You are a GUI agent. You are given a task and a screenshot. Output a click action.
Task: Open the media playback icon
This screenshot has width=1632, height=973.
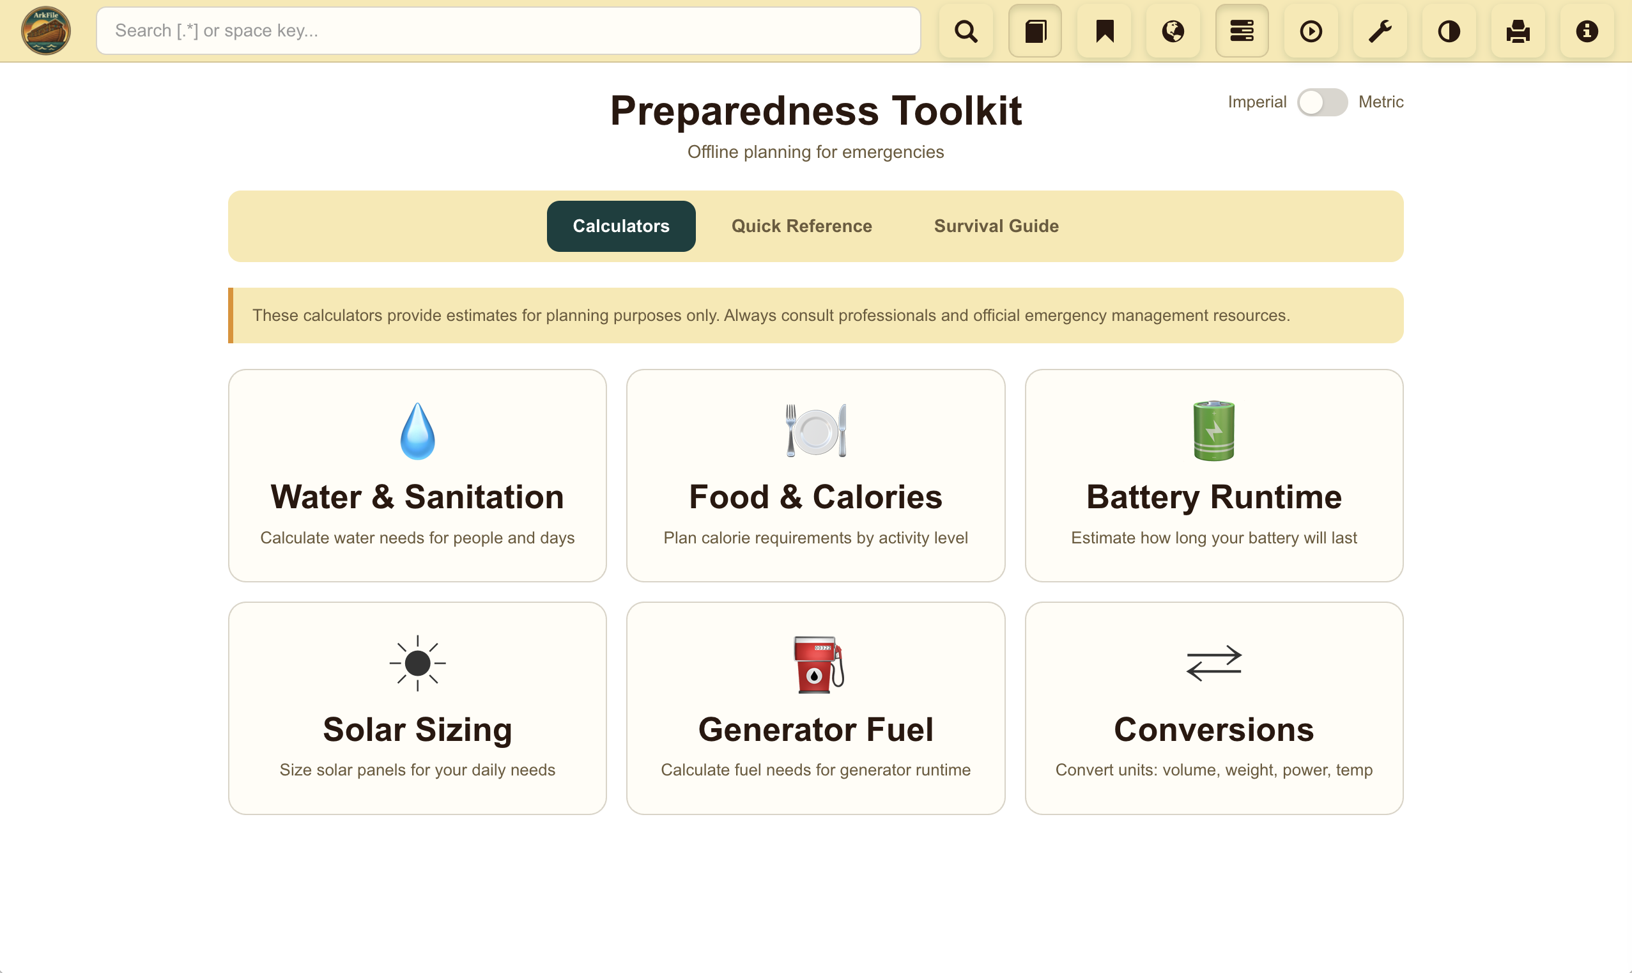tap(1311, 30)
